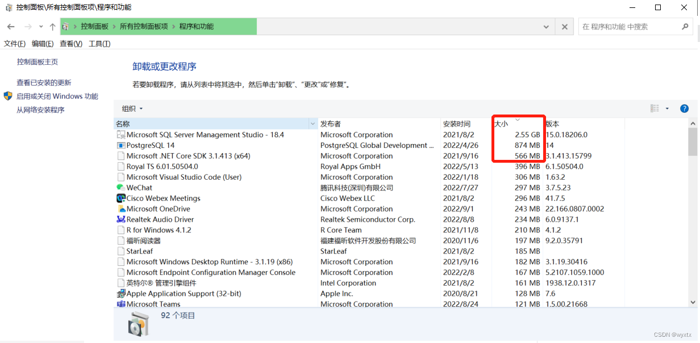Select the Microsoft OneDrive icon

click(x=120, y=209)
